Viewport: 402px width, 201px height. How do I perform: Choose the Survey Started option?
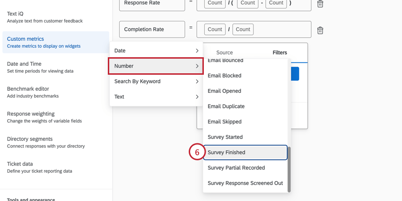pyautogui.click(x=245, y=137)
